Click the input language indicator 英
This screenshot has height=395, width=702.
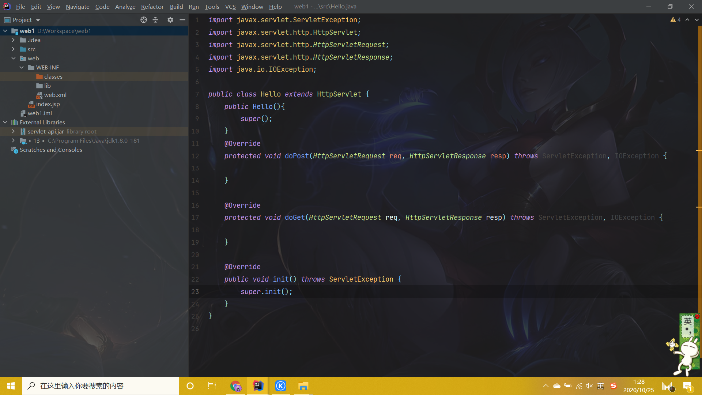pos(600,386)
